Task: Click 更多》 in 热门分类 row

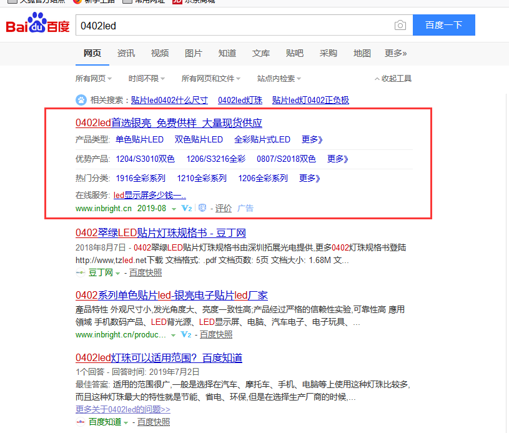Action: [309, 178]
